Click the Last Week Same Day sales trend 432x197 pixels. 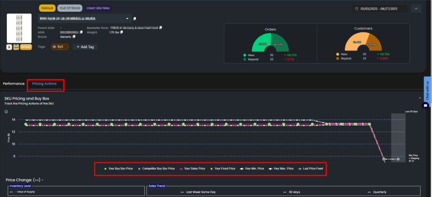click(200, 192)
